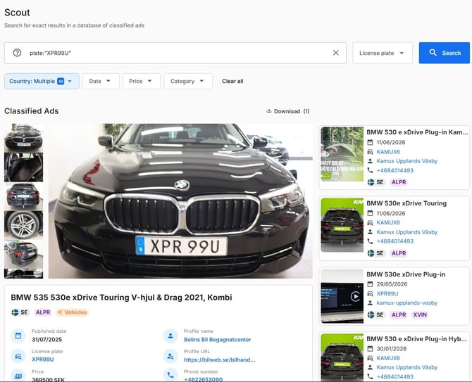This screenshot has width=472, height=382.
Task: Click the profile search icon beside Profile URL
Action: (170, 356)
